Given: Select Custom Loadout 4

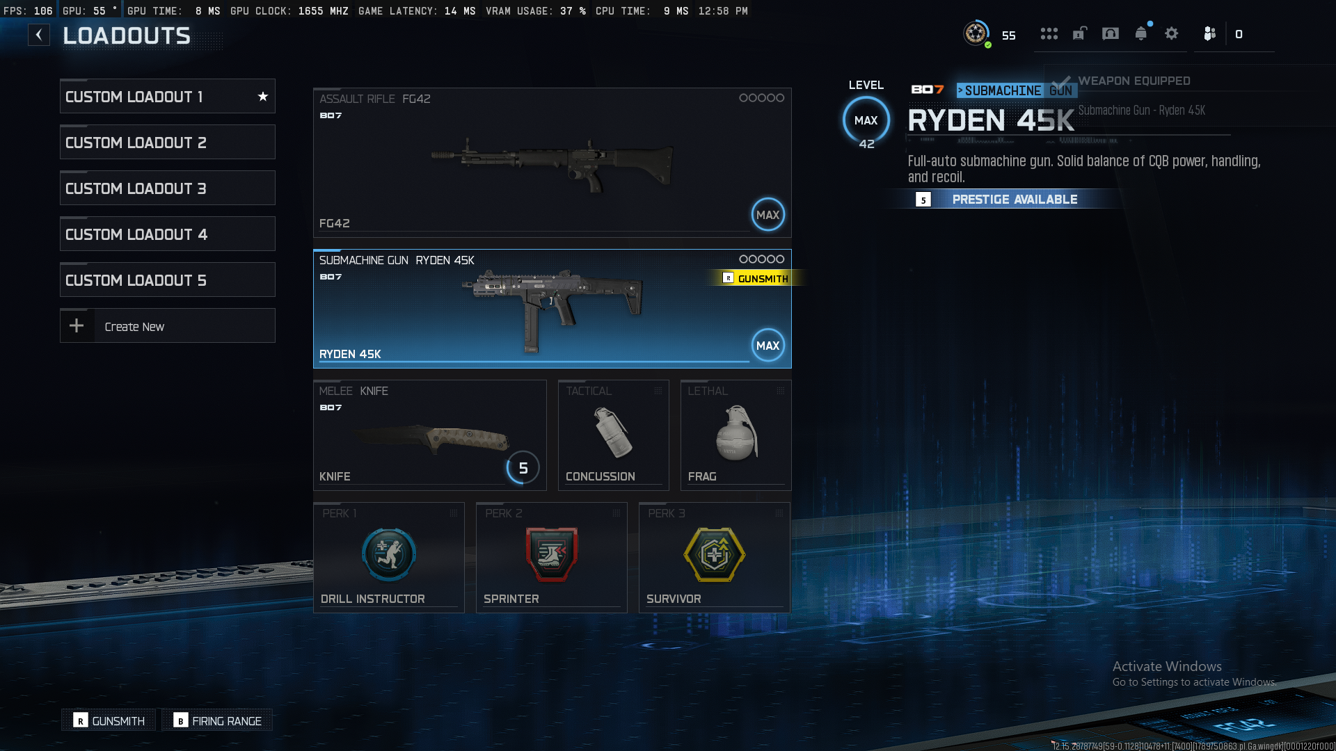Looking at the screenshot, I should [168, 234].
